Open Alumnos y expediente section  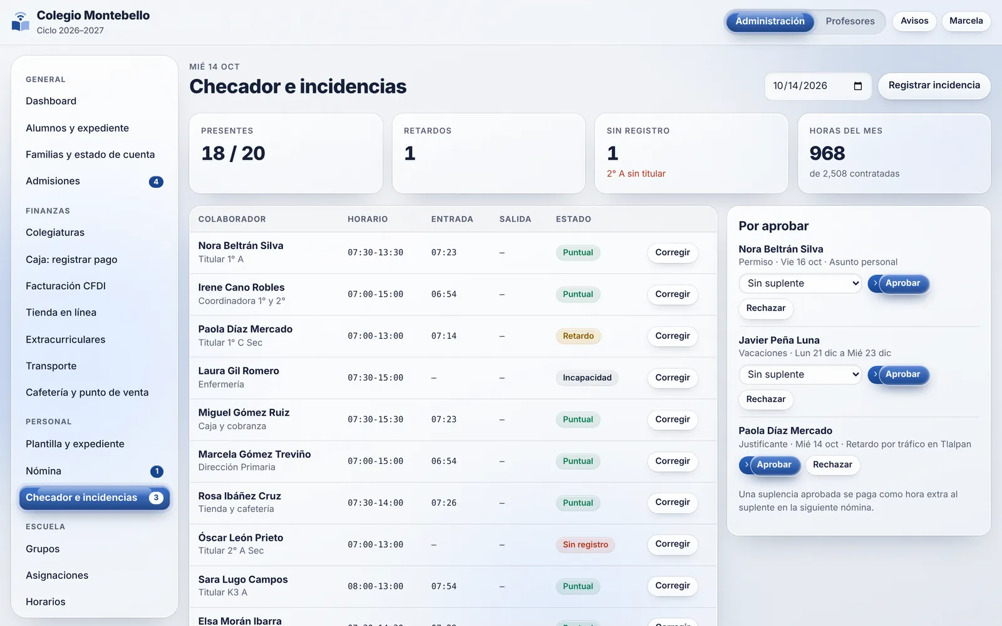(x=95, y=128)
